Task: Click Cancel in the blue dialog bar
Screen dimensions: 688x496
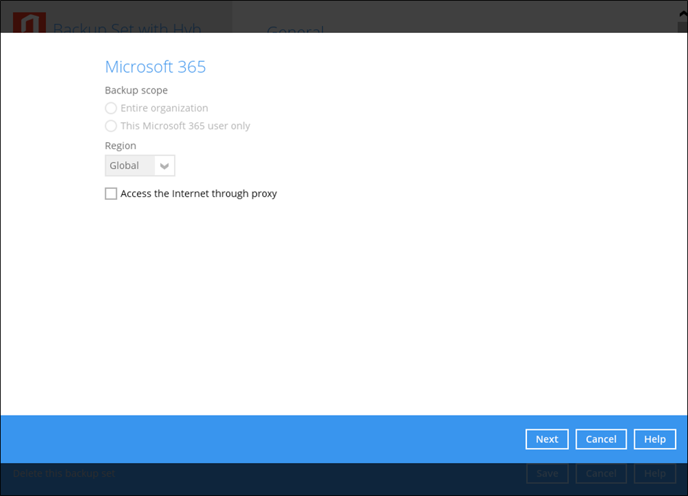Action: (601, 439)
